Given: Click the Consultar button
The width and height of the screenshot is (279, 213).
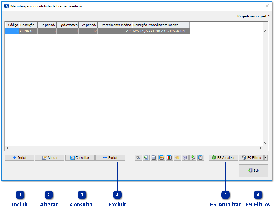Looking at the screenshot, I should 80,158.
